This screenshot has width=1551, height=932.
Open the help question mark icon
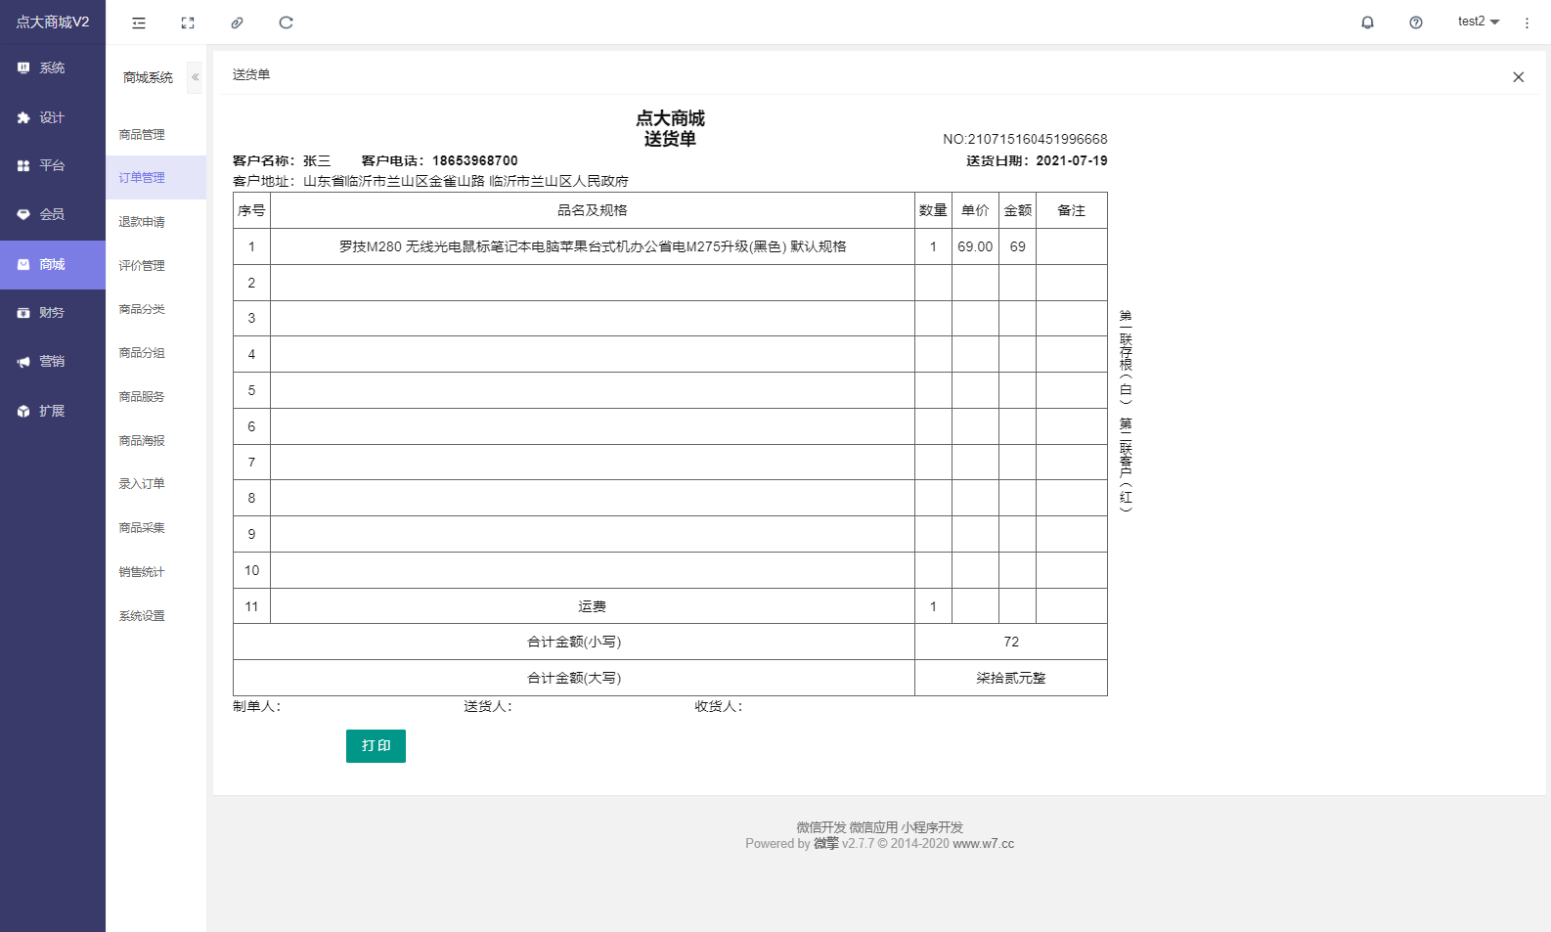point(1415,22)
